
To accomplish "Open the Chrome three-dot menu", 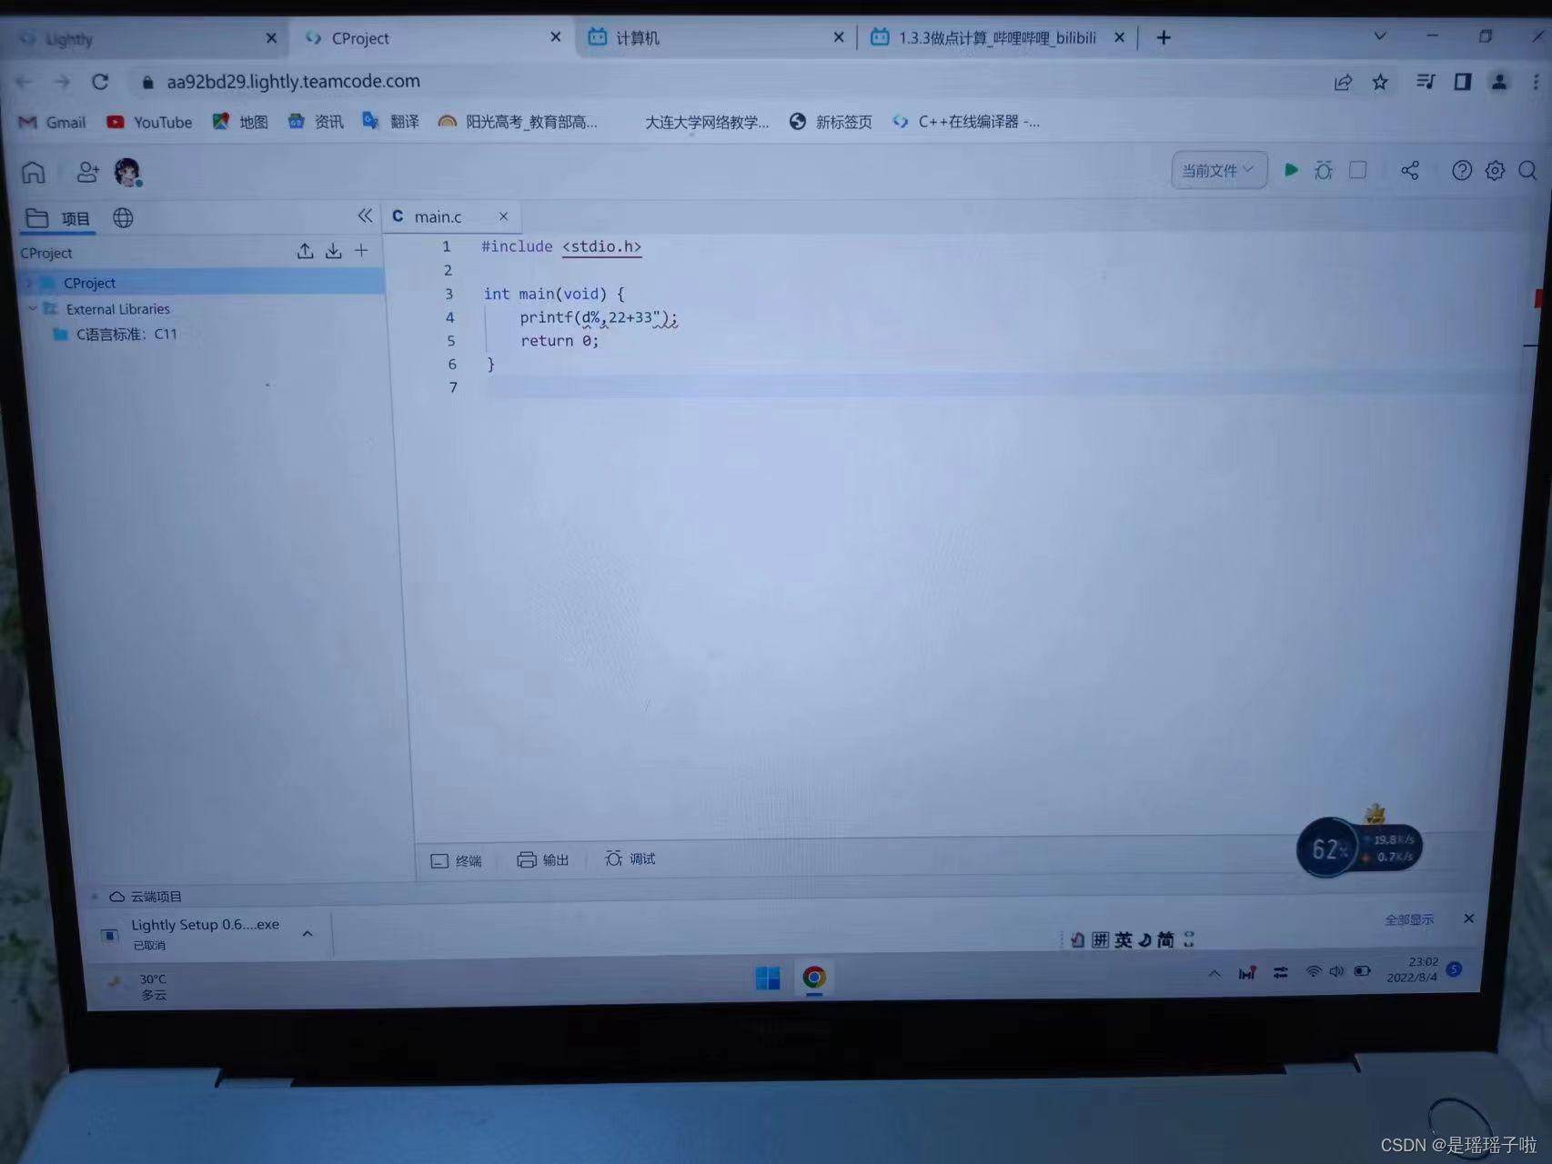I will pos(1536,82).
